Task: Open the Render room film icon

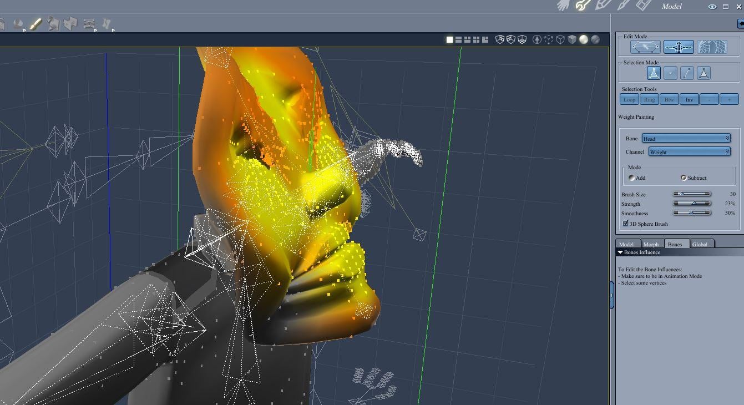Action: [x=643, y=6]
